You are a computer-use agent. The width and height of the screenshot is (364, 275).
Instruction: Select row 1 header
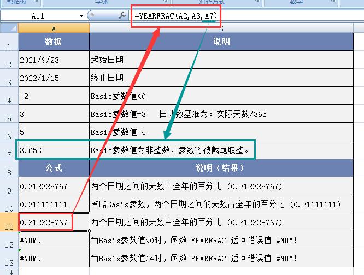tap(9, 42)
